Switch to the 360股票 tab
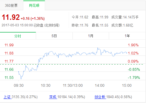 (11, 5)
